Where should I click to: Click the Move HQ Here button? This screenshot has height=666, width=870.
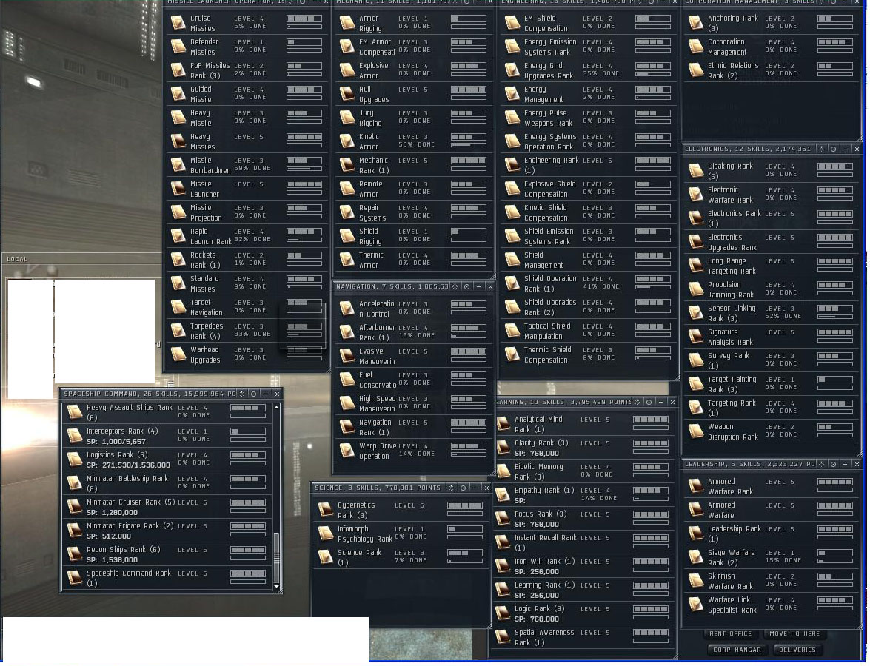click(x=794, y=634)
